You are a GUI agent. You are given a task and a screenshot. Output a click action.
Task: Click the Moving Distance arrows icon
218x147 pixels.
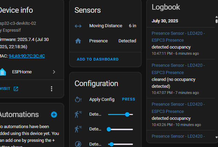[78, 26]
